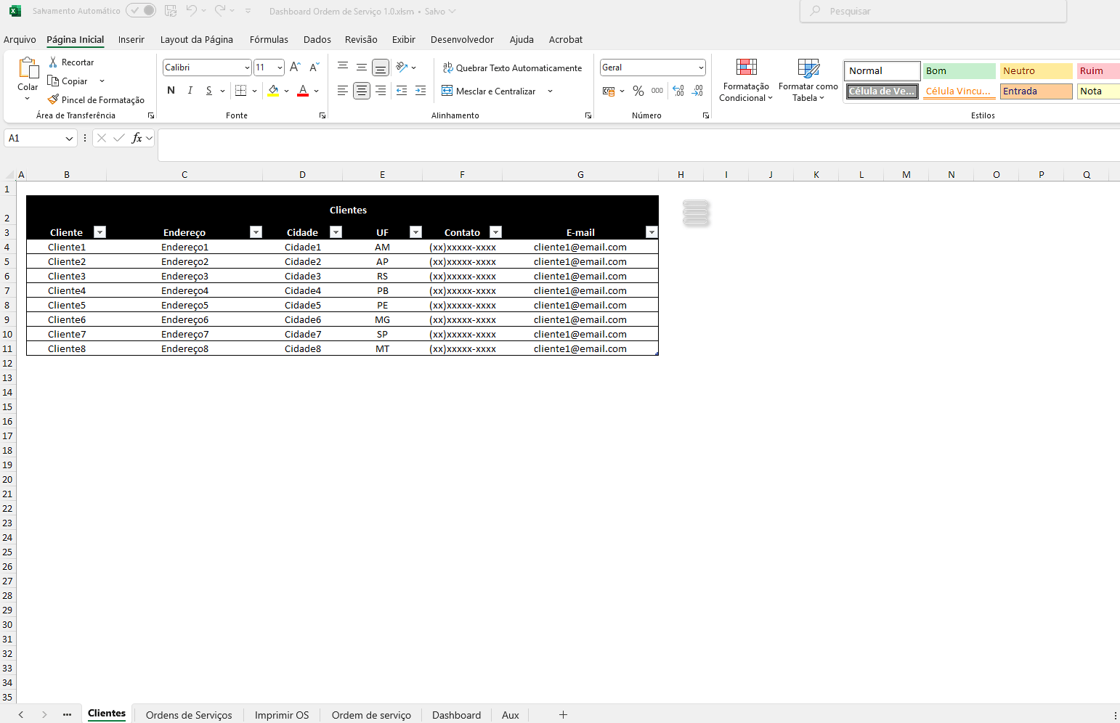Decrease decimal places
Screen dimensions: 1120x723
[697, 91]
